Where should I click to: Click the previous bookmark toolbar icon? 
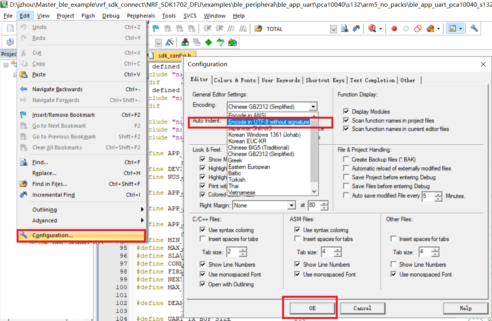[168, 28]
